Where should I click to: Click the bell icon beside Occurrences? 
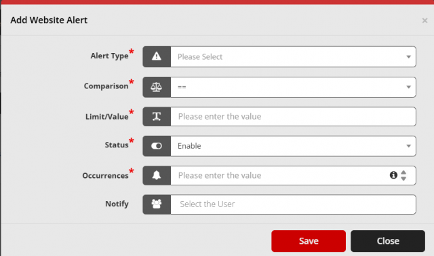click(x=157, y=175)
